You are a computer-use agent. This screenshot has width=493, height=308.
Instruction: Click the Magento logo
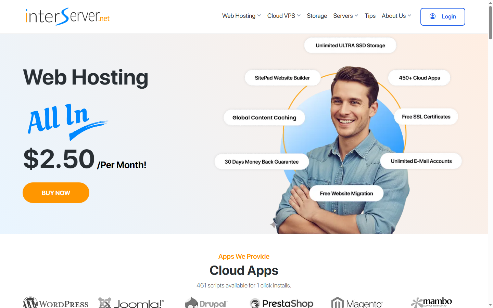pos(357,303)
